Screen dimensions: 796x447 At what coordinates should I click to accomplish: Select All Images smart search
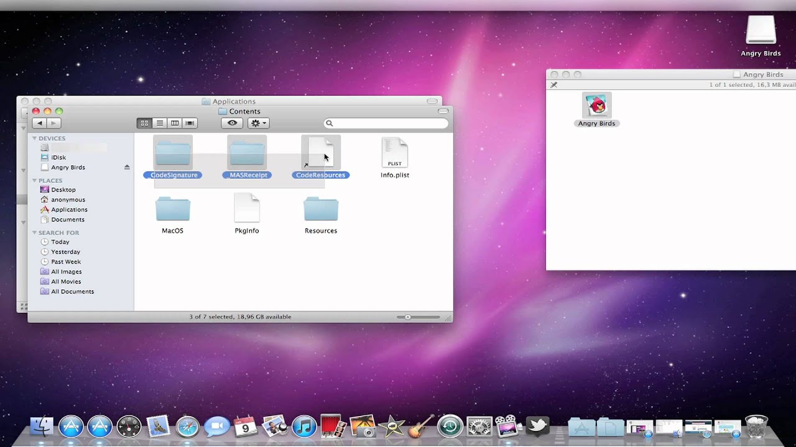click(x=66, y=272)
